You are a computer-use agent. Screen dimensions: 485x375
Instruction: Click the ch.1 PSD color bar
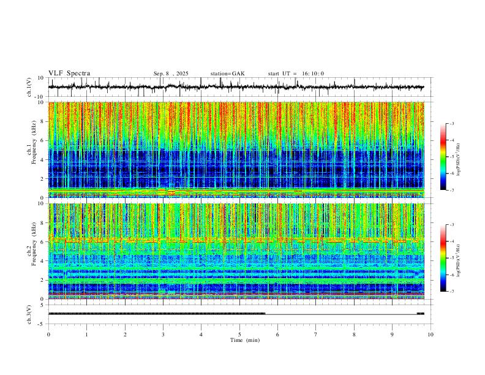click(443, 157)
